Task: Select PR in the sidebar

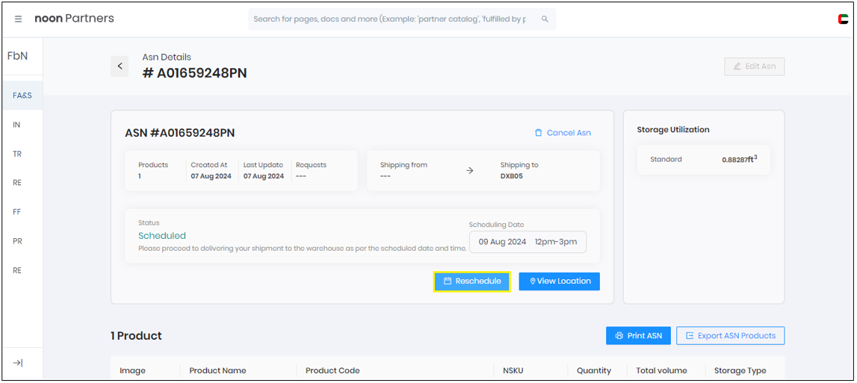Action: [17, 241]
